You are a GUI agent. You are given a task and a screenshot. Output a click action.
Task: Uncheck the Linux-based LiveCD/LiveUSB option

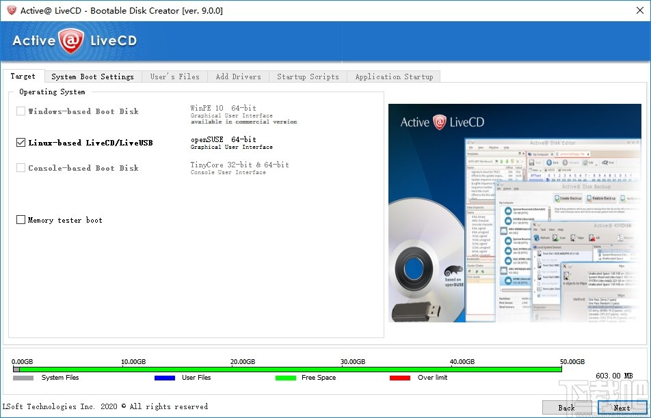pos(21,143)
